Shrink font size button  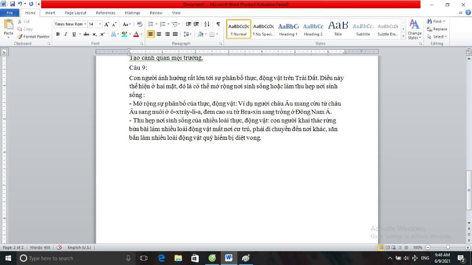point(114,24)
